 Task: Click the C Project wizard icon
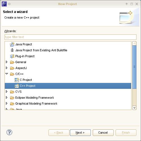coord(17,80)
